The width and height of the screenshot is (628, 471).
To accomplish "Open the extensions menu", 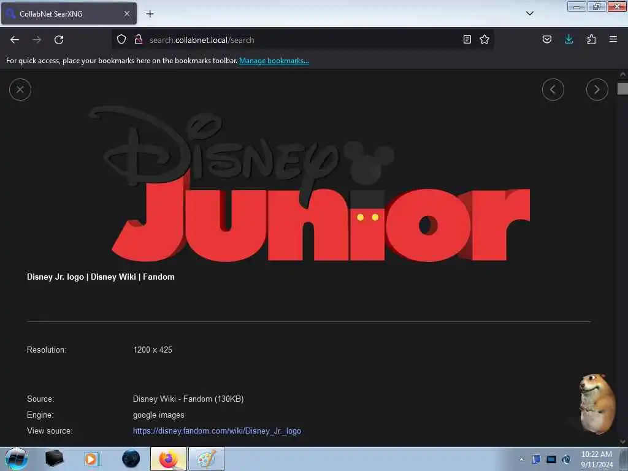I will [591, 40].
